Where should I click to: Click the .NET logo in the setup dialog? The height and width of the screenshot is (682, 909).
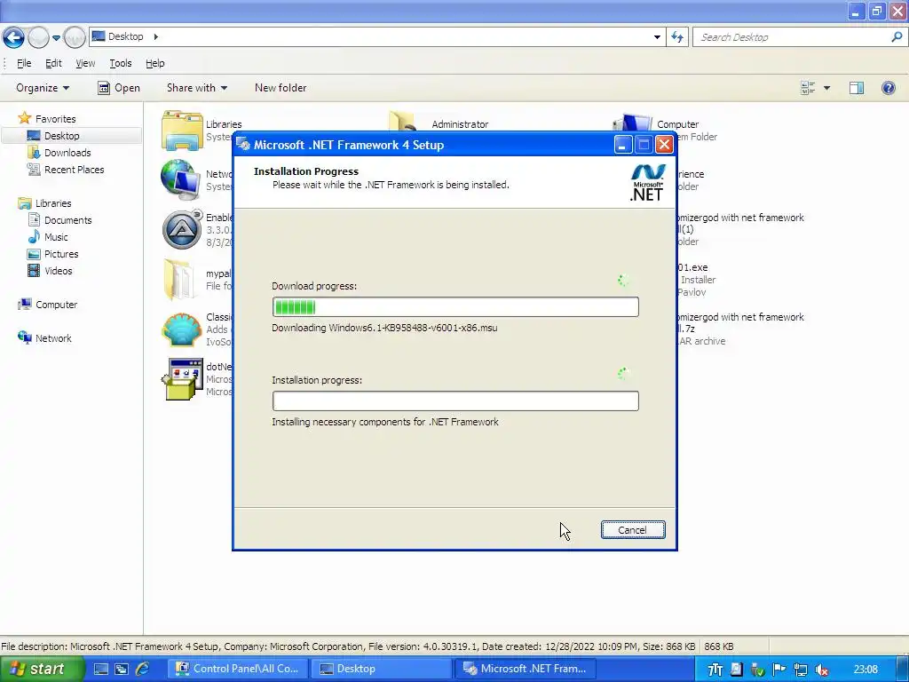(x=647, y=183)
